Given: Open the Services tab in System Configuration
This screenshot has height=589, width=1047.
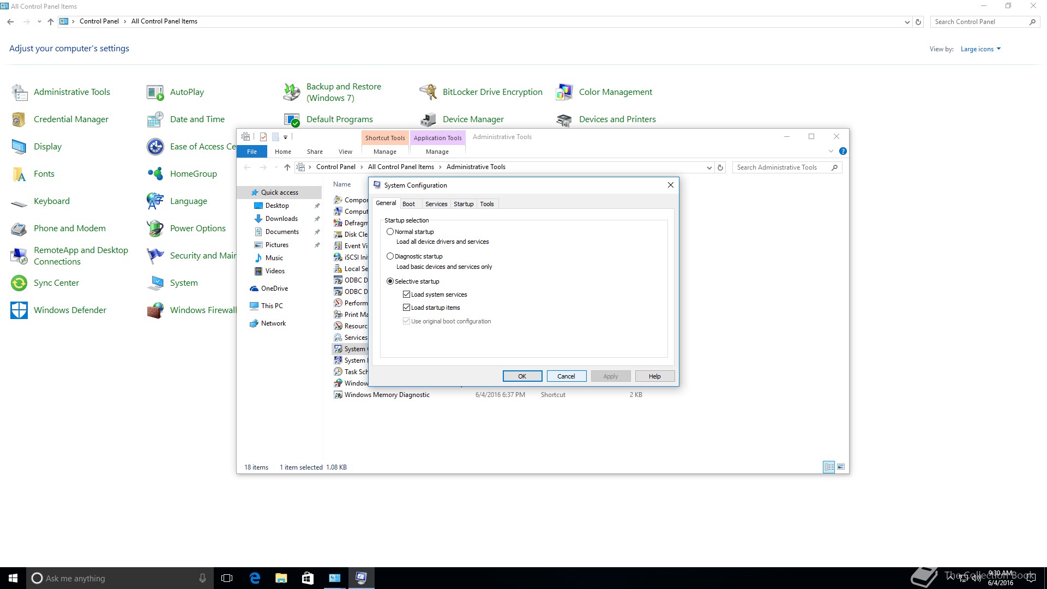Looking at the screenshot, I should [436, 204].
